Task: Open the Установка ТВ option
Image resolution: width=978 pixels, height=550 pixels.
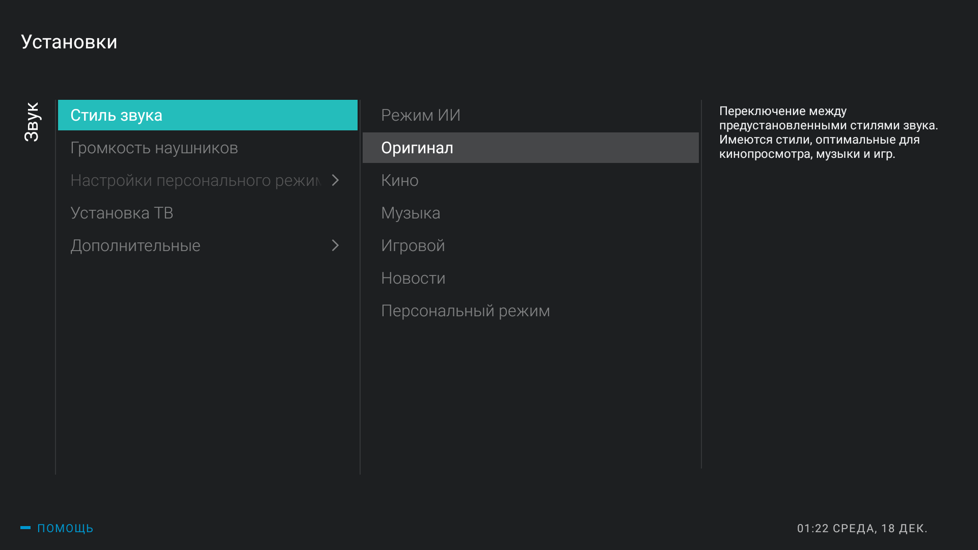Action: pos(122,213)
